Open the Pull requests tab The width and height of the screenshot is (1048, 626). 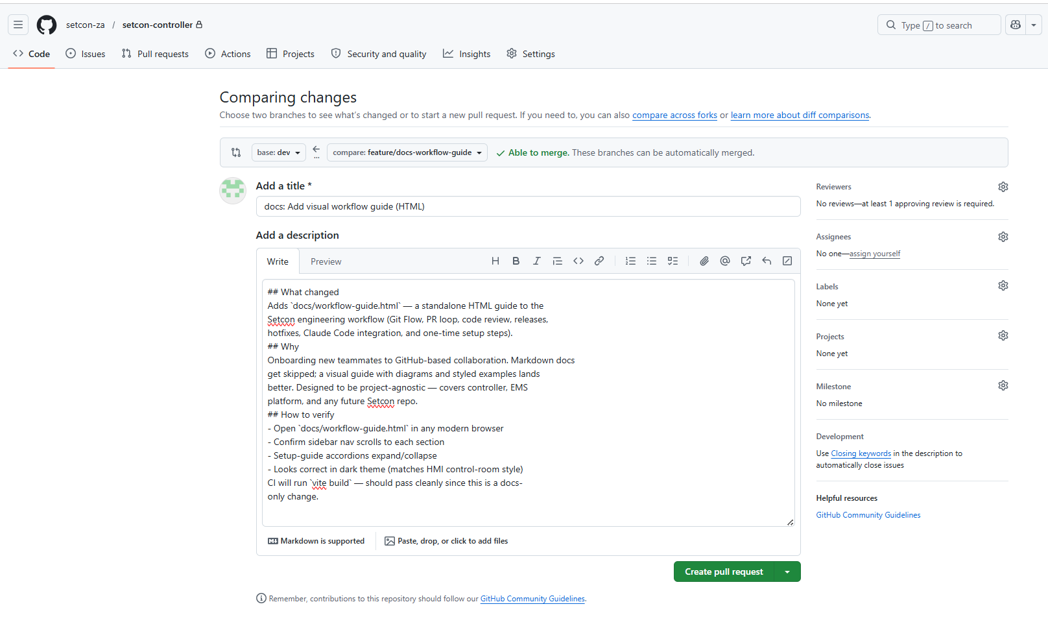click(155, 54)
